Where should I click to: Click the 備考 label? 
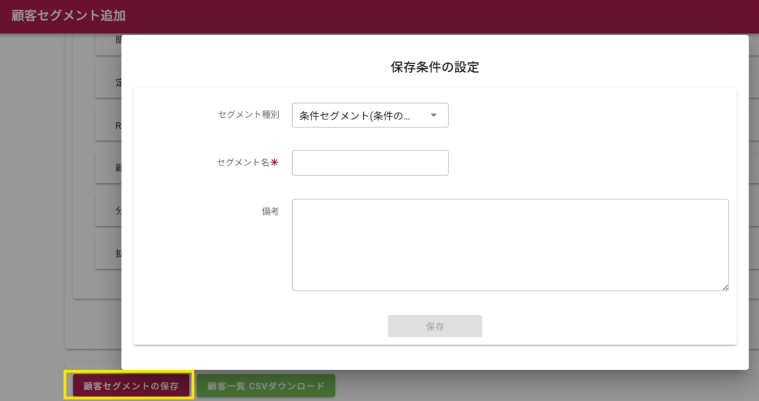[x=270, y=211]
